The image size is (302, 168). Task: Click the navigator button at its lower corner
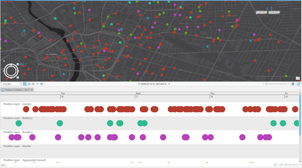coord(18,78)
